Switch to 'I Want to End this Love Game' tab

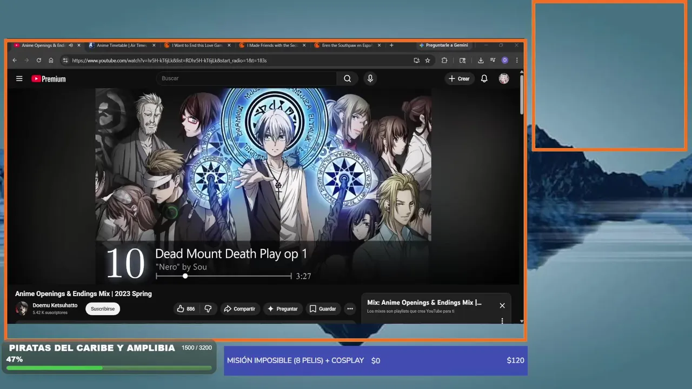coord(197,45)
